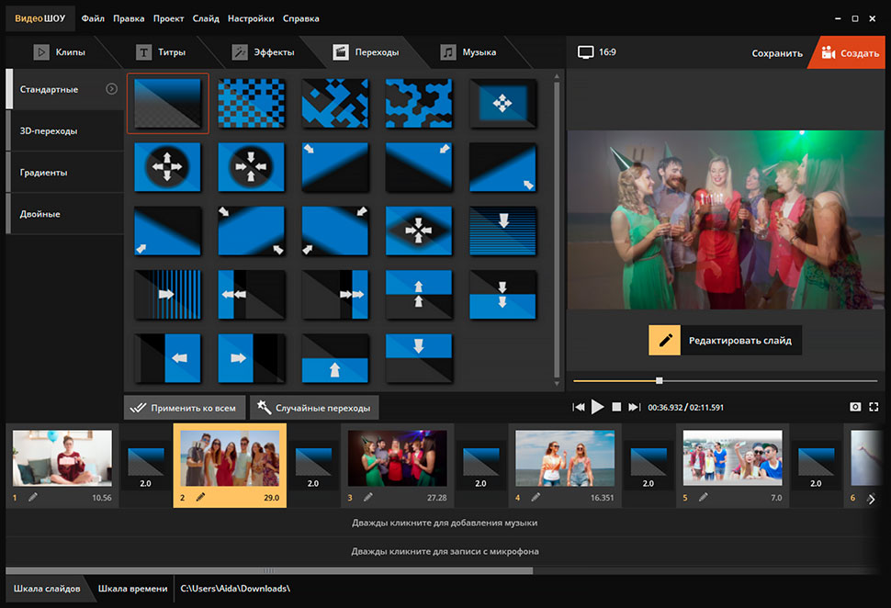Open the 16:9 aspect ratio selector

click(x=597, y=52)
